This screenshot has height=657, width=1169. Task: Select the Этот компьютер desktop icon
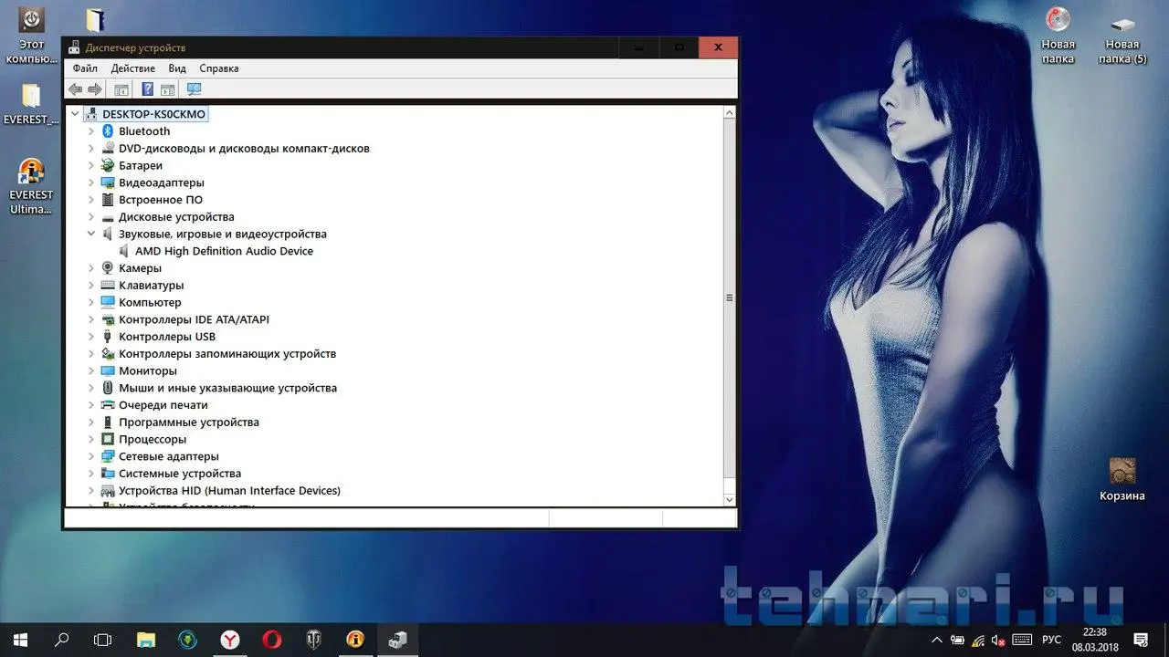[31, 36]
